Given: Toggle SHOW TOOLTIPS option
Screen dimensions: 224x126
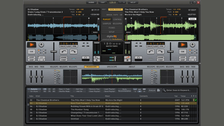Looking at the screenshot, I should (x=115, y=10).
